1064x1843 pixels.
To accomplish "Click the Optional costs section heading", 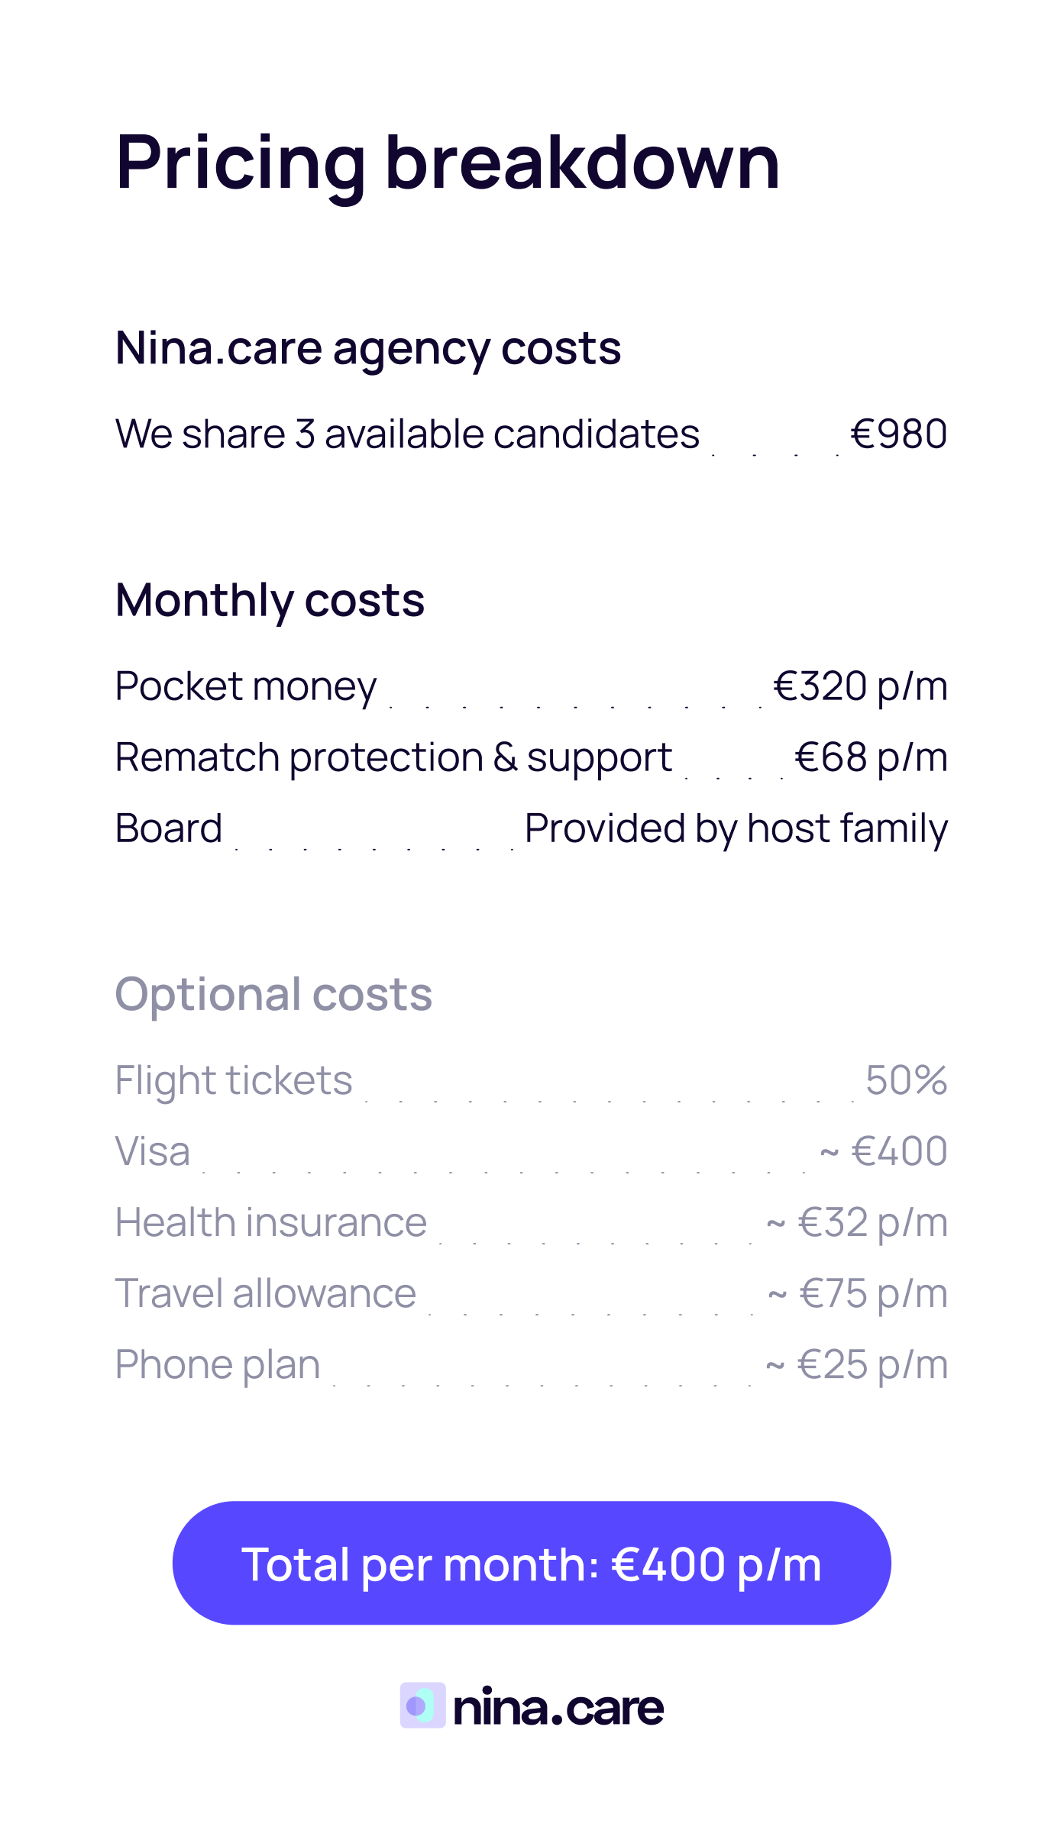I will point(273,994).
